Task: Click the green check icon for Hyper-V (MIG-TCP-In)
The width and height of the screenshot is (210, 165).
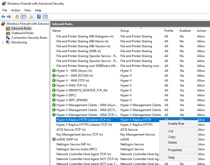Action: click(x=54, y=85)
